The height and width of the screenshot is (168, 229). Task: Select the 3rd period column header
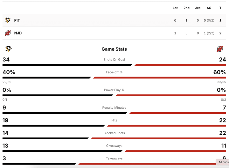pos(198,8)
